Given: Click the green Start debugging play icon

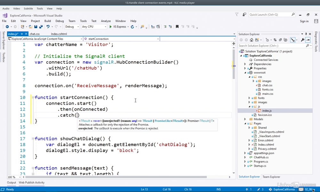Looking at the screenshot, I should coord(111,27).
